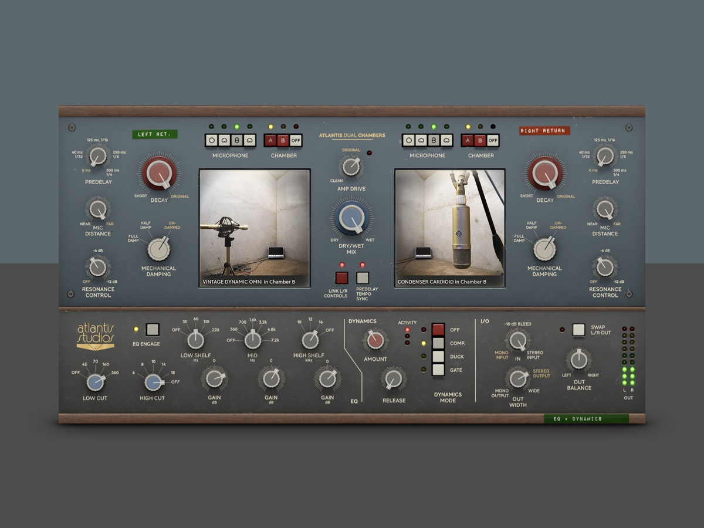Select omni circle microphone pattern on left channel

pyautogui.click(x=212, y=140)
